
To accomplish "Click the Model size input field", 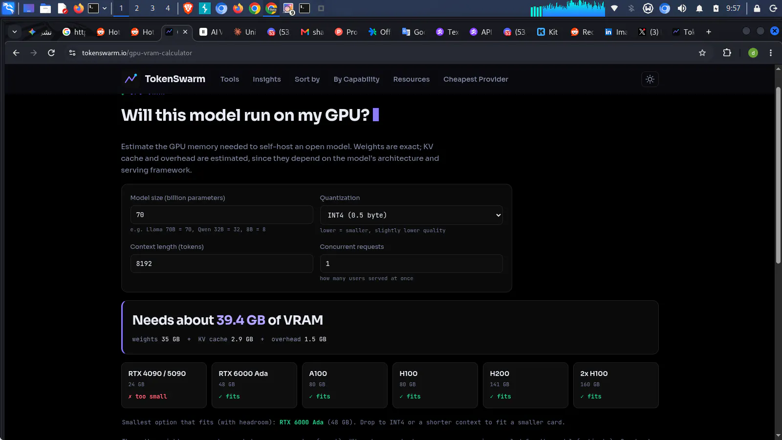I will pos(221,215).
